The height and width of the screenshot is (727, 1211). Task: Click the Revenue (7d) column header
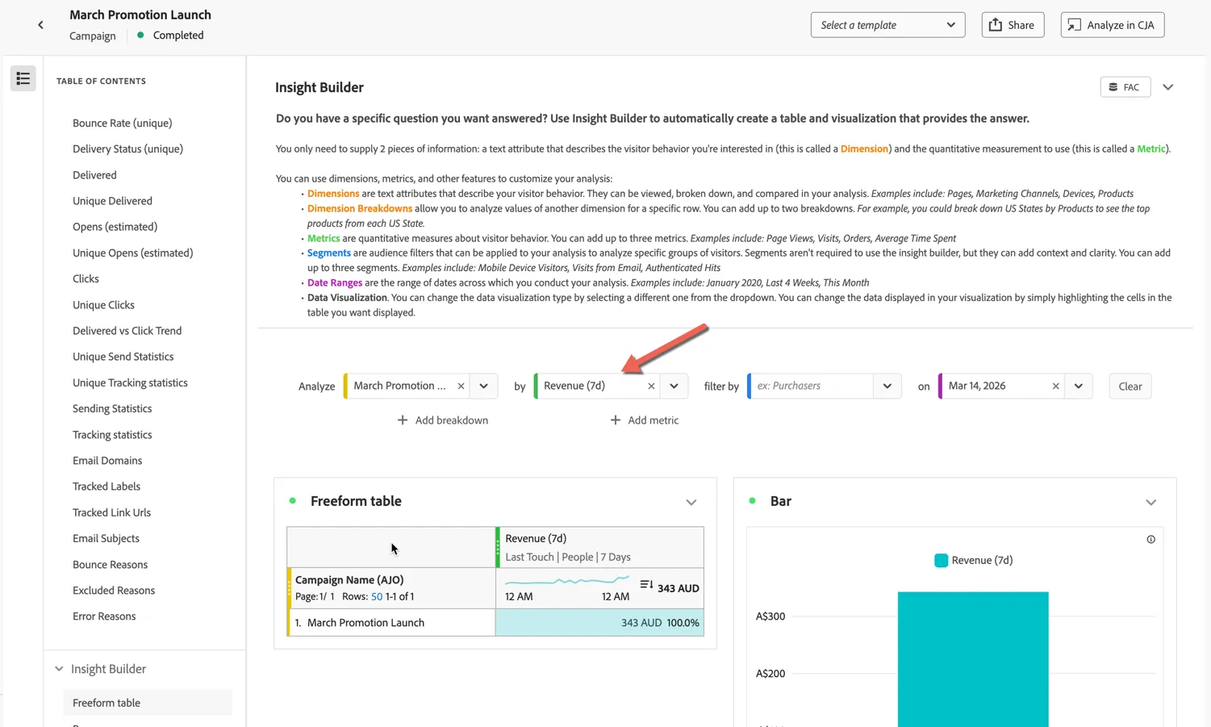[600, 547]
